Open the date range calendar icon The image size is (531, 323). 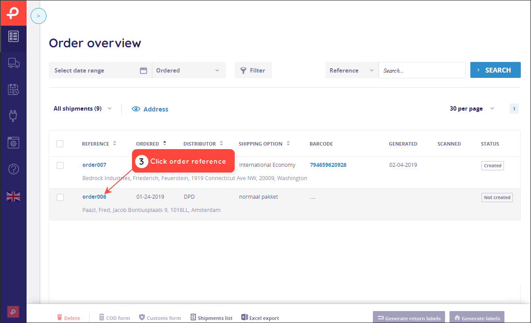[x=143, y=70]
